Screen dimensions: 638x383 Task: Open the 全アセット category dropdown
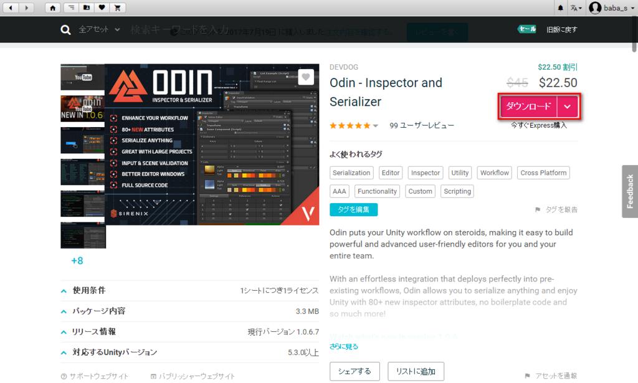(x=99, y=29)
